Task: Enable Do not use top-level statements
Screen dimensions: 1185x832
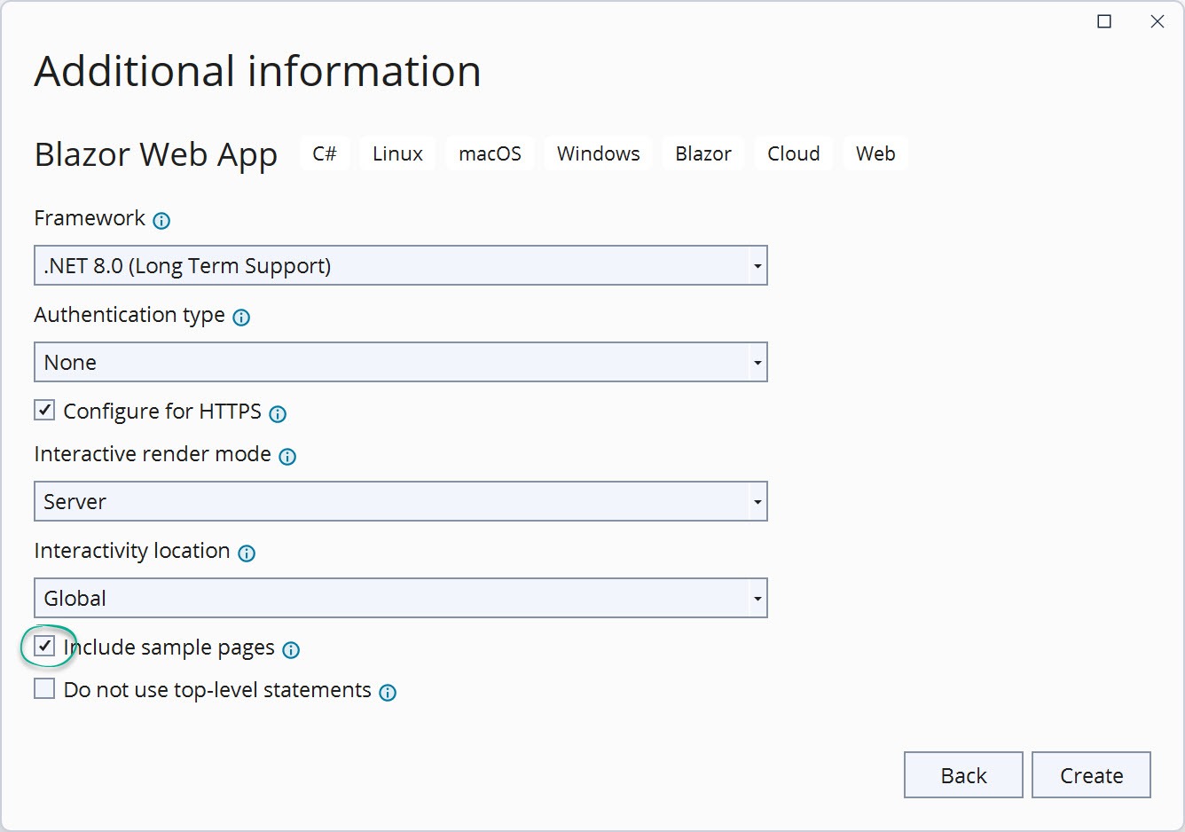Action: (43, 688)
